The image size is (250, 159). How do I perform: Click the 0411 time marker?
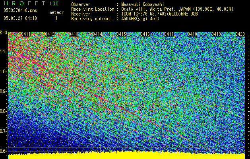pos(26,34)
